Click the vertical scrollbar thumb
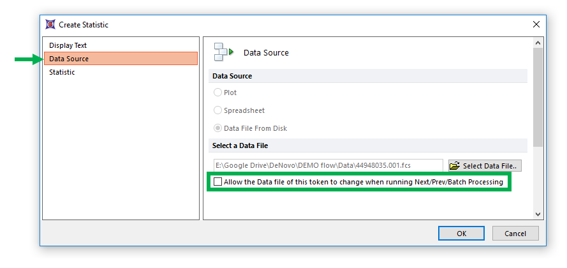This screenshot has height=268, width=567. click(x=538, y=96)
